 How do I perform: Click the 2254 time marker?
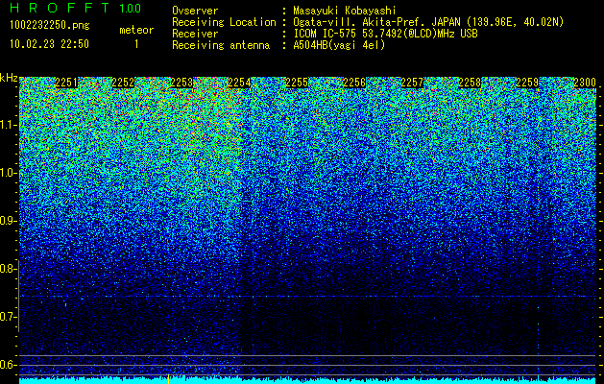pos(239,83)
